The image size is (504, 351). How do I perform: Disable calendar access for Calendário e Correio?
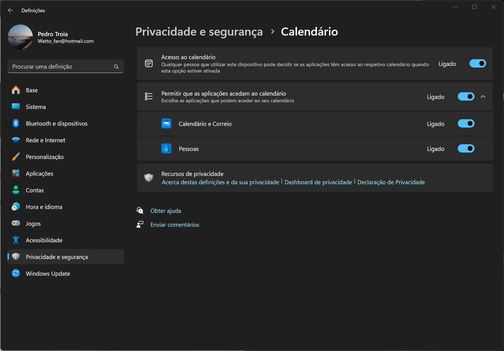coord(466,124)
